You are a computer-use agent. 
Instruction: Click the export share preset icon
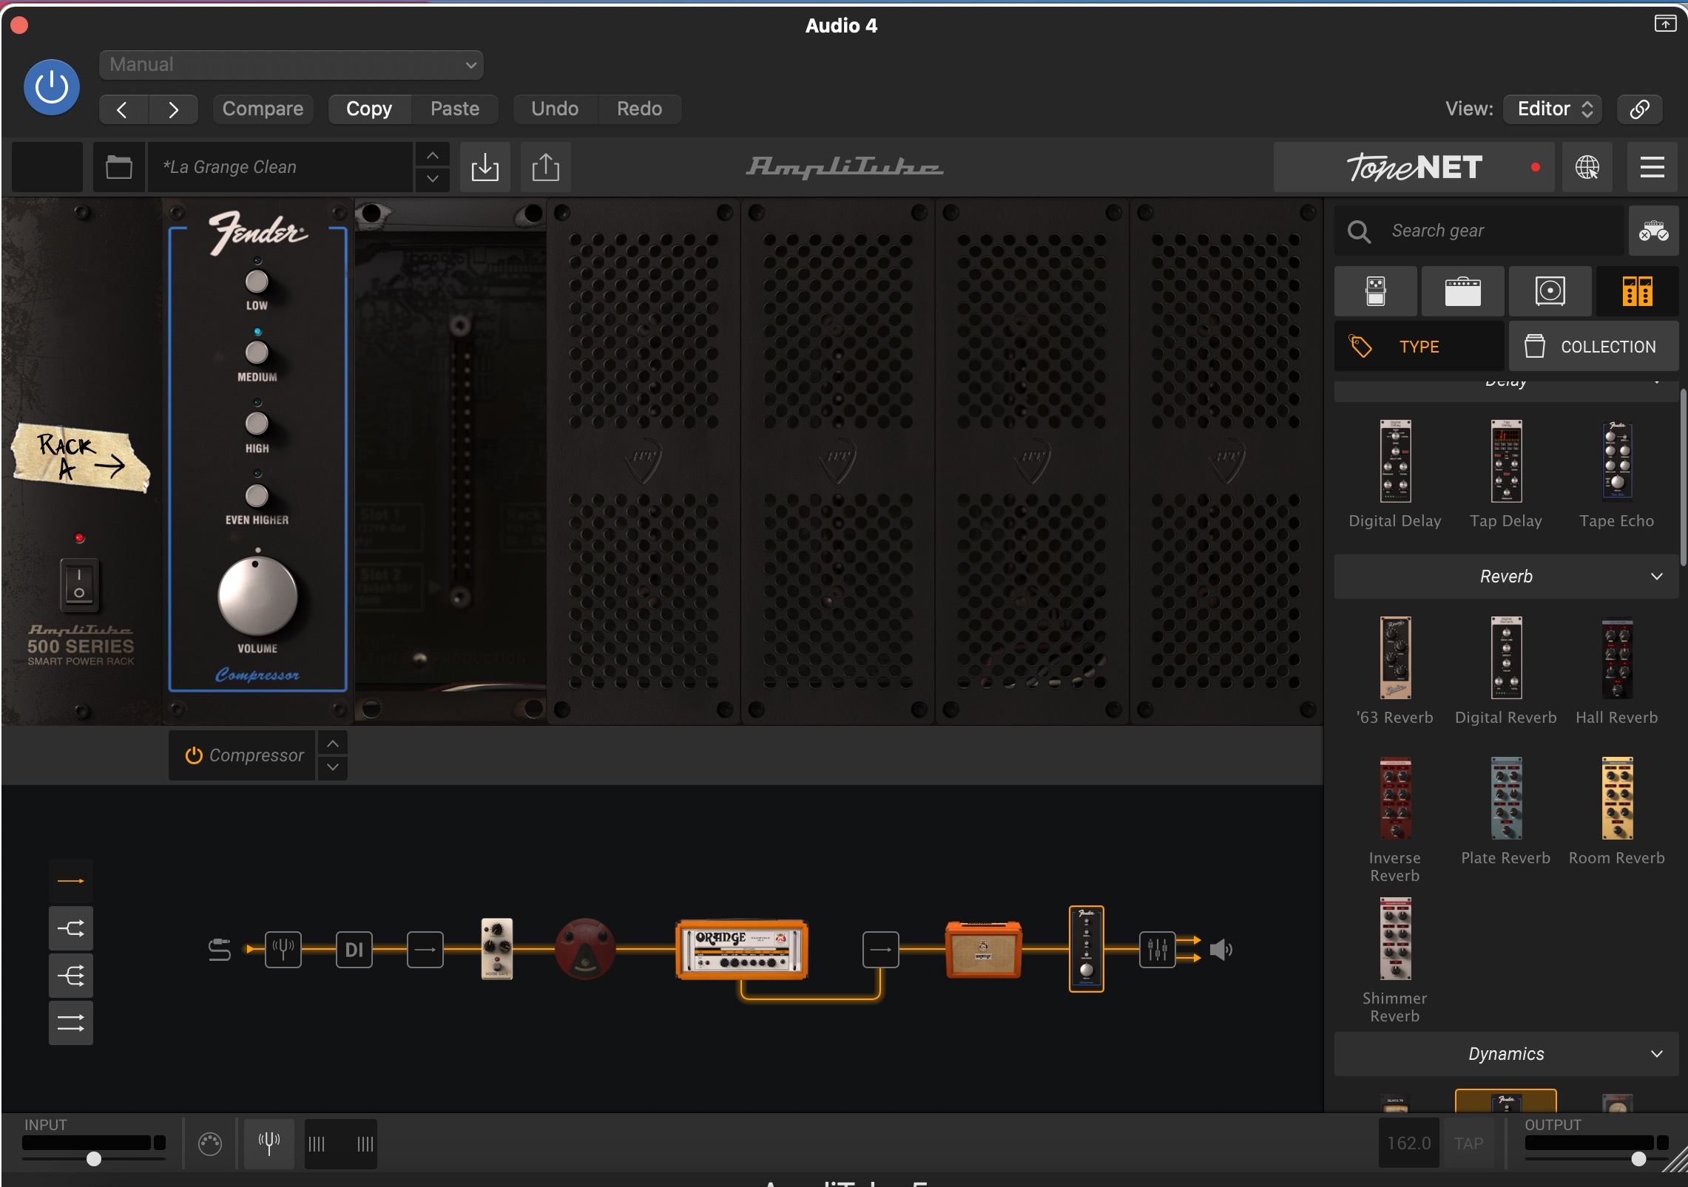point(546,167)
